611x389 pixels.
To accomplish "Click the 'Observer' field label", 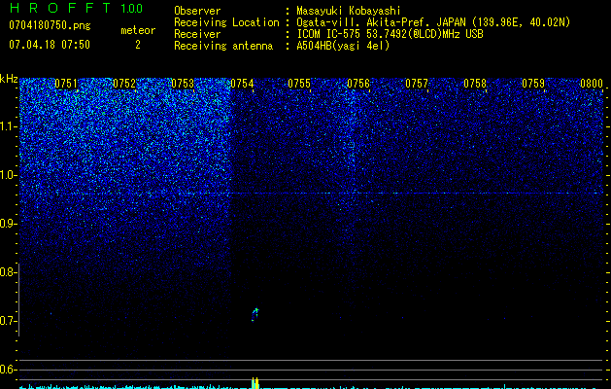I will tap(197, 11).
